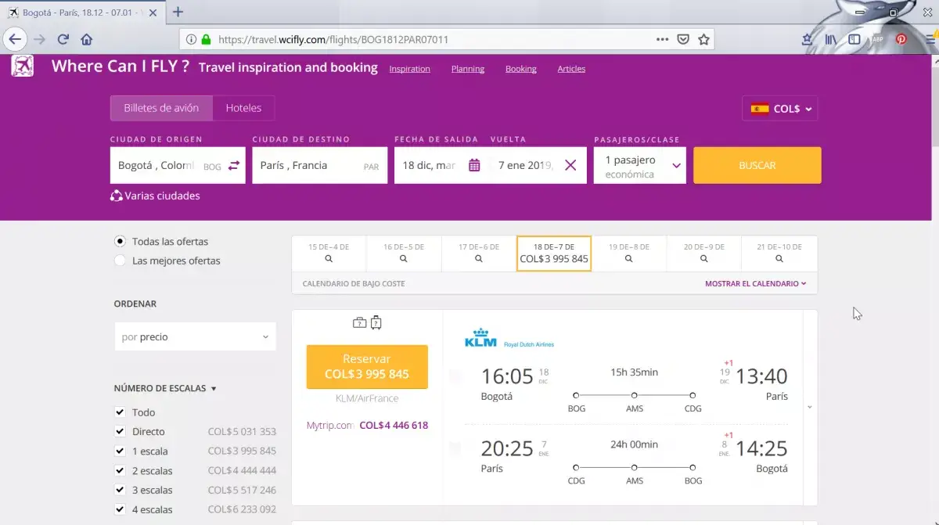This screenshot has width=939, height=525.
Task: Toggle the Todo stops checkbox
Action: pyautogui.click(x=120, y=412)
